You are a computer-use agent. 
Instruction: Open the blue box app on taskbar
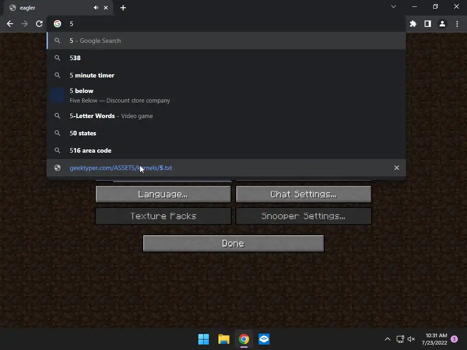(x=264, y=339)
